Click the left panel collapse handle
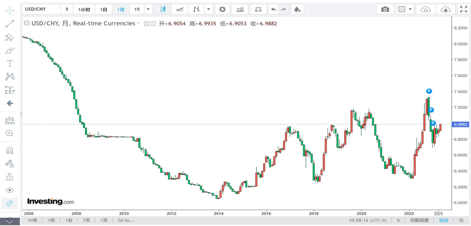The image size is (471, 226). 21,114
